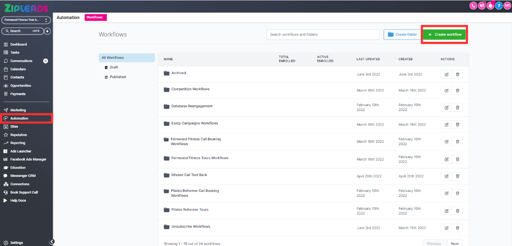Open the Missed Call Text Back folder
The width and height of the screenshot is (512, 246).
pyautogui.click(x=189, y=175)
